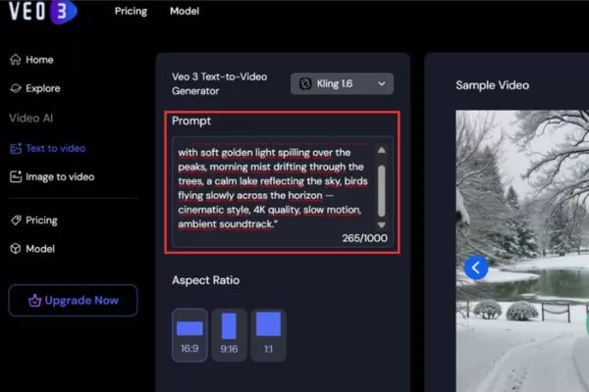589x392 pixels.
Task: Click the prompt scrollbar thumb
Action: click(x=381, y=191)
